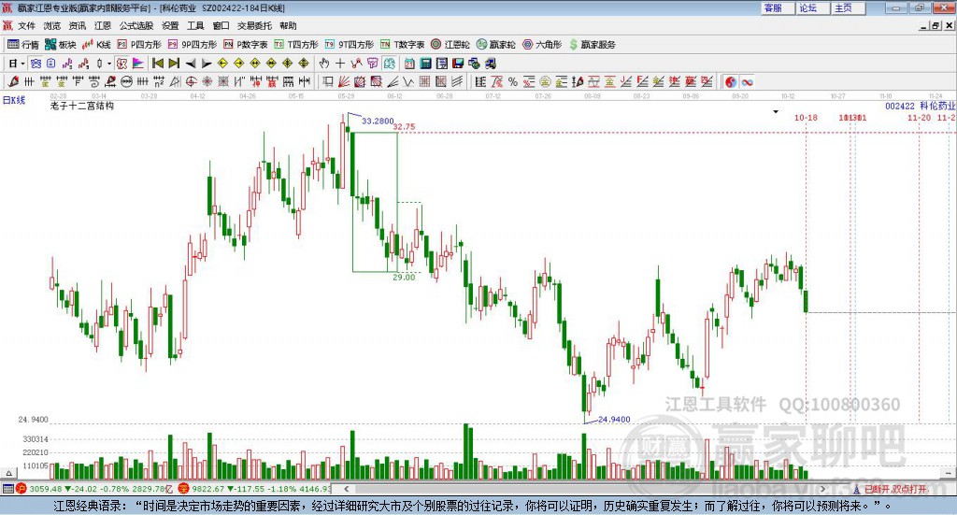Select the Gann fan lines drawing tool
This screenshot has width=957, height=515.
344,81
